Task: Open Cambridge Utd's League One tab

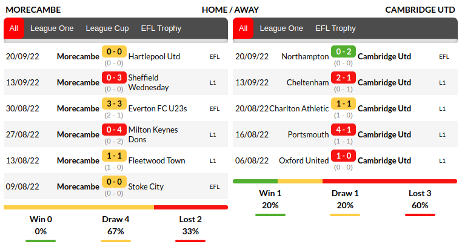Action: coord(281,28)
